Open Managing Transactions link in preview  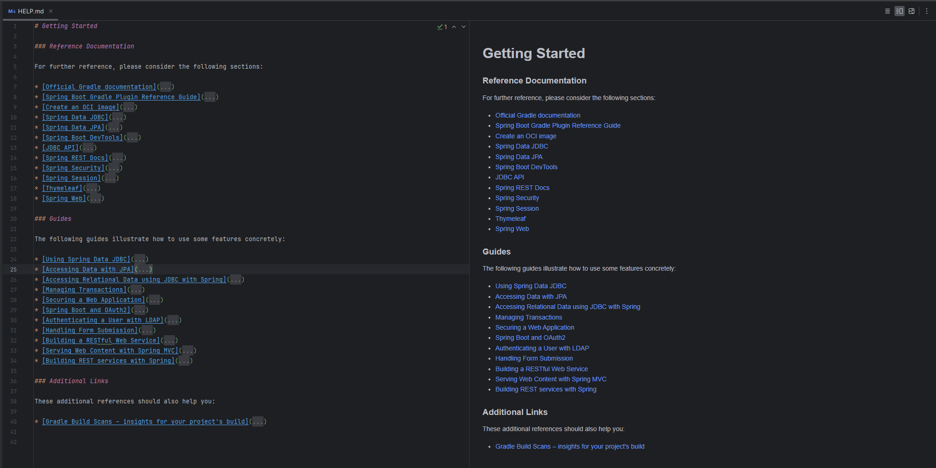pos(529,317)
